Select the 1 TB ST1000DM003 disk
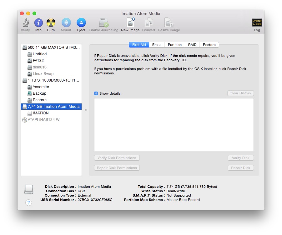Screen dimensions: 282x235 pyautogui.click(x=51, y=80)
